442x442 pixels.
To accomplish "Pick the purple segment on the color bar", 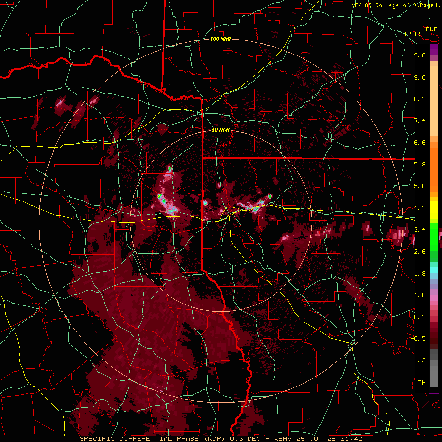I will 434,50.
